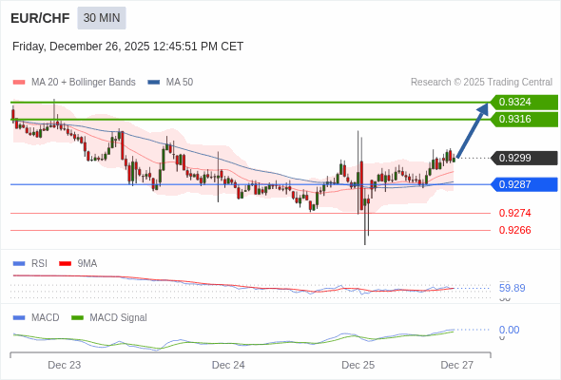The height and width of the screenshot is (380, 561).
Task: Click the MA 50 legend color swatch
Action: pyautogui.click(x=154, y=83)
